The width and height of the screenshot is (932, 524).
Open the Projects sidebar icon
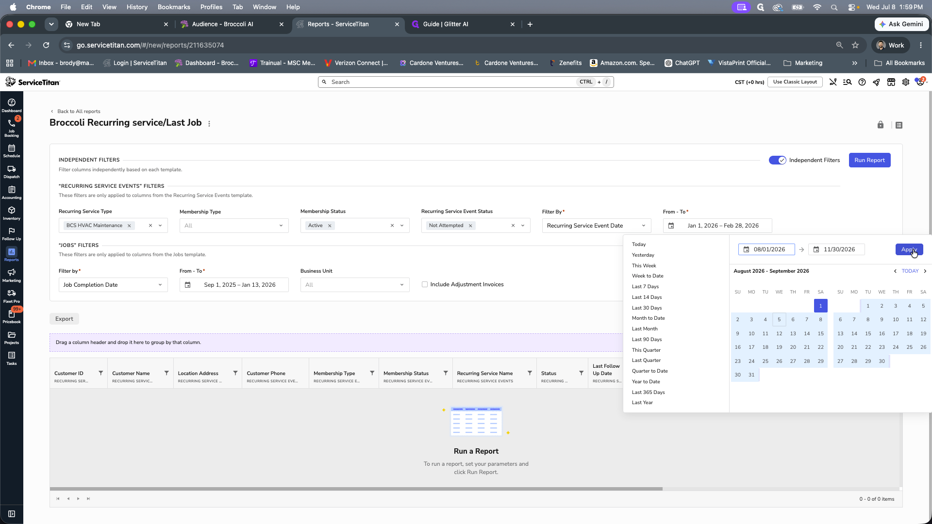(x=12, y=338)
